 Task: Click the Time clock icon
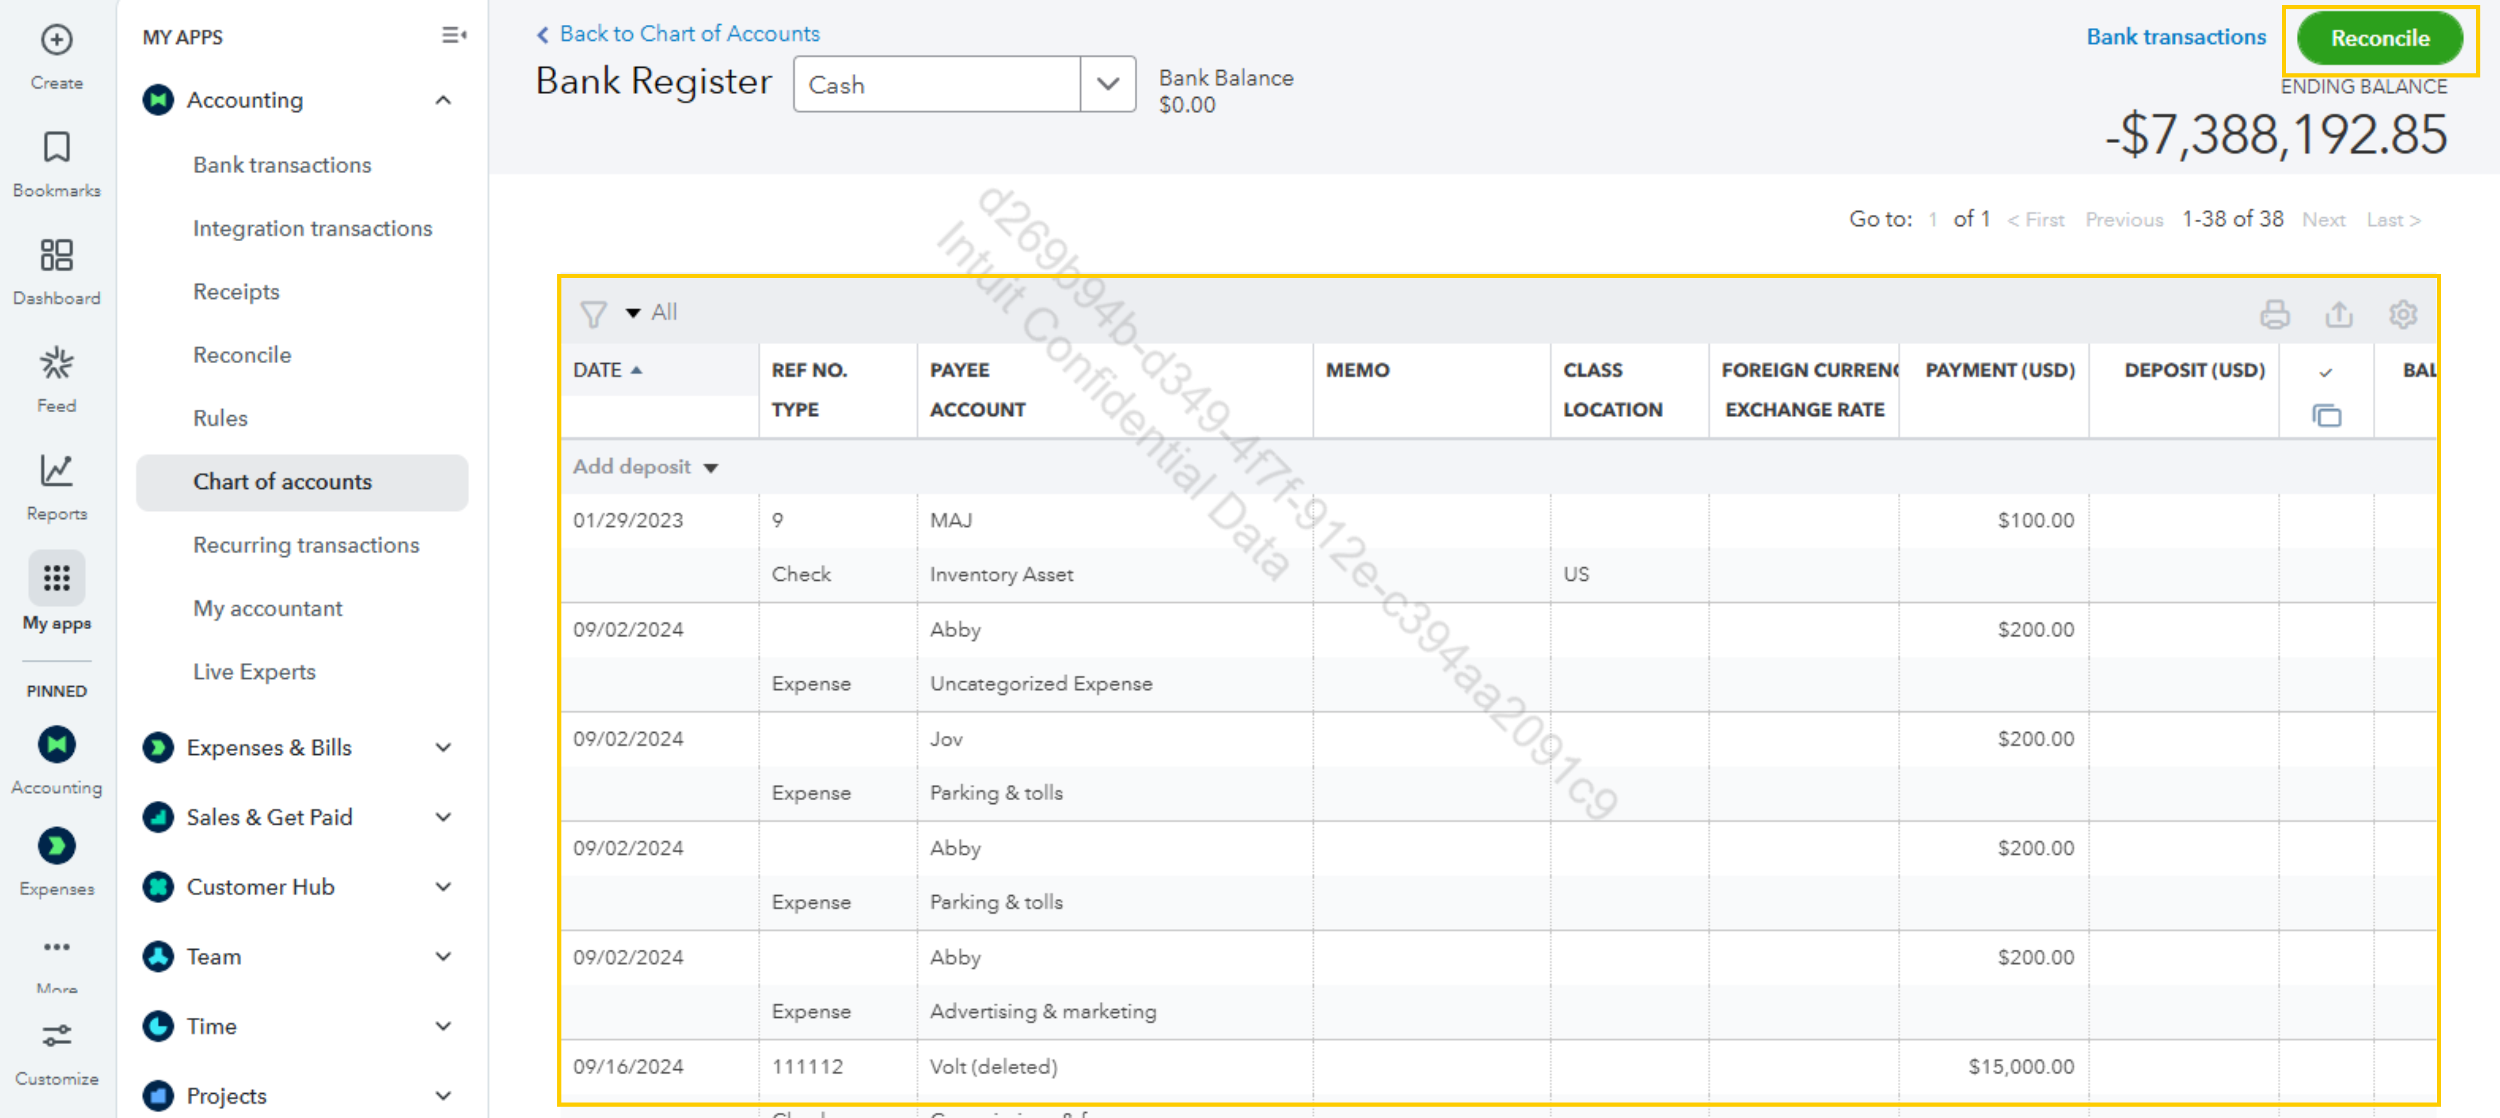point(157,1026)
